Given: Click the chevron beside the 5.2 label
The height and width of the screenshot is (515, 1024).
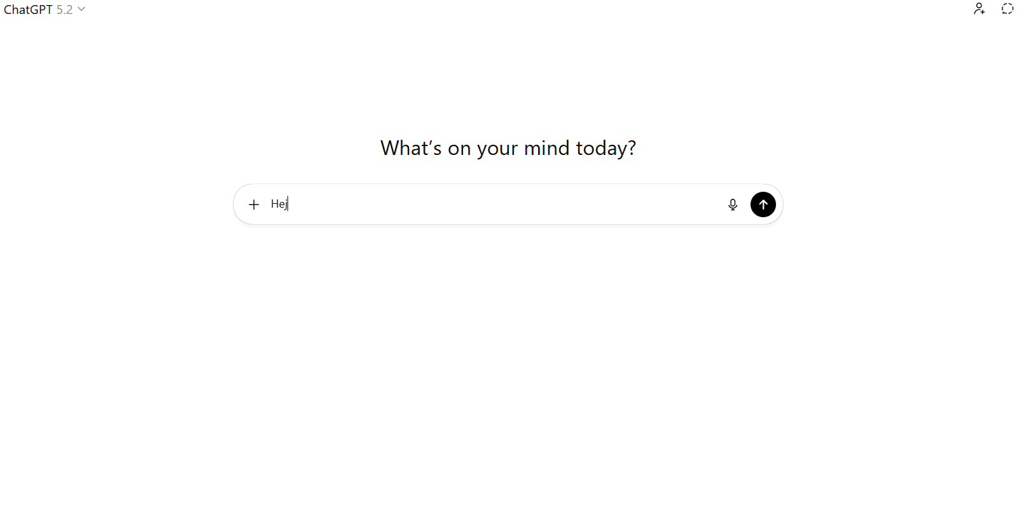Looking at the screenshot, I should [x=81, y=10].
